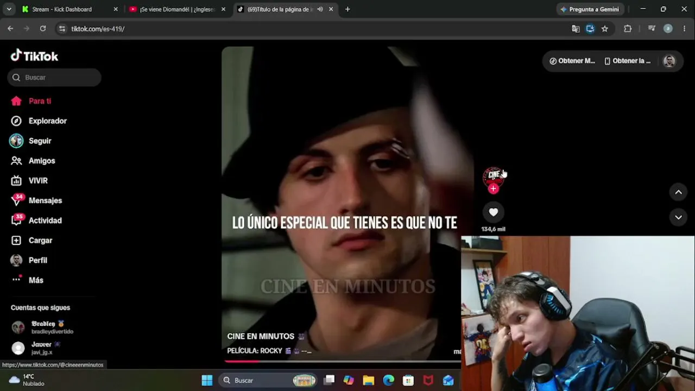Open Chrome three-dot menu
The width and height of the screenshot is (695, 391).
[684, 29]
